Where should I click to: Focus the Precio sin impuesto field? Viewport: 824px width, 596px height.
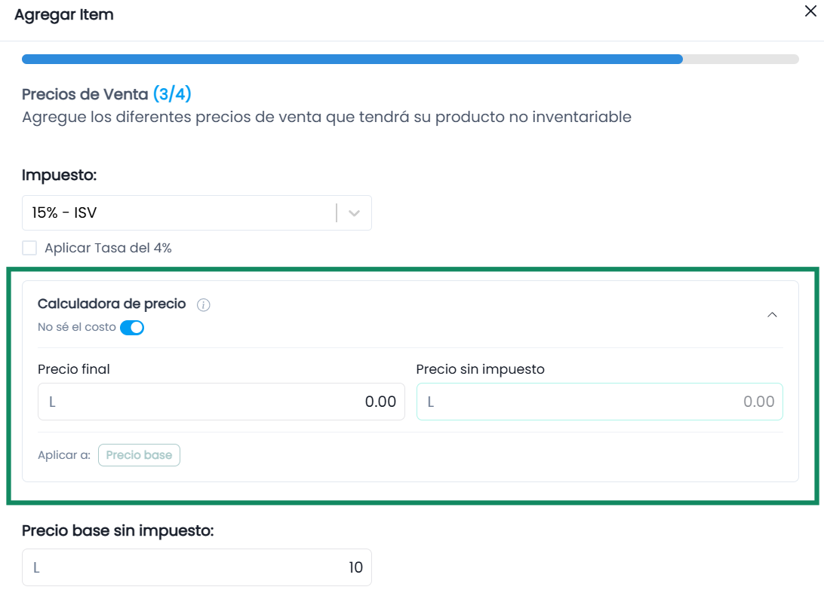pos(600,402)
